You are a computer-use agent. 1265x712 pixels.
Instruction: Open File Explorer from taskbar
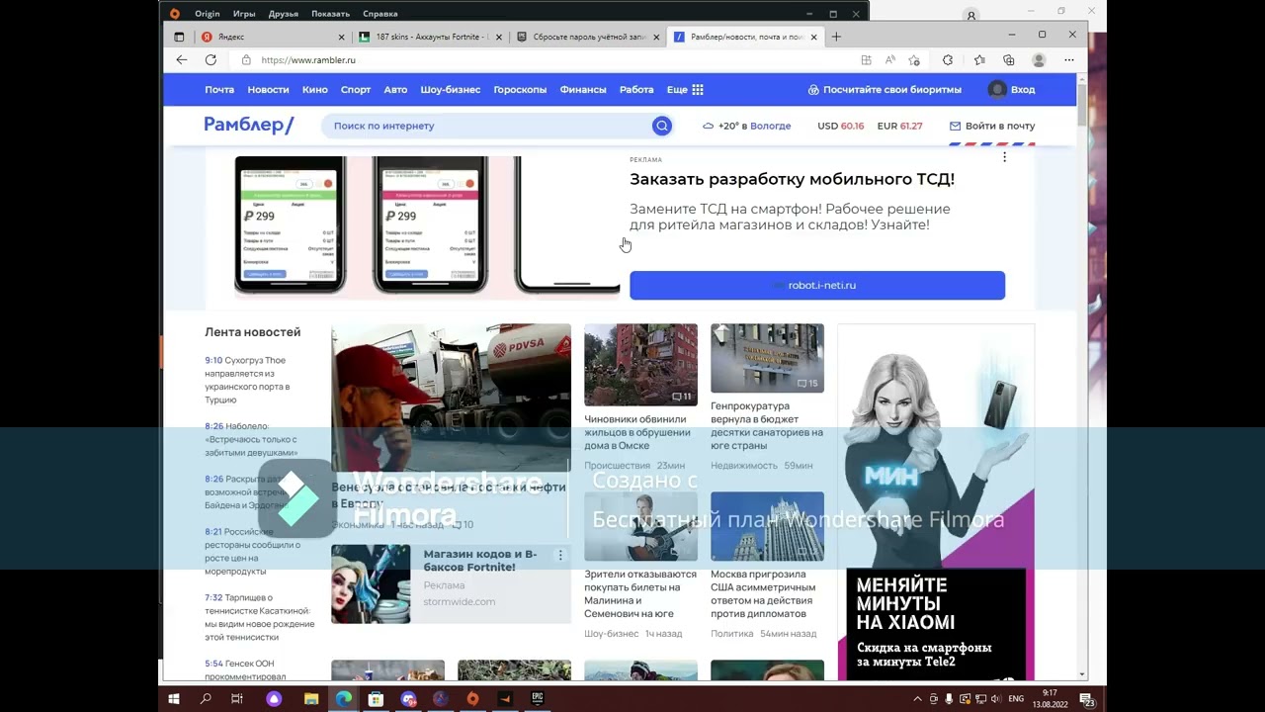[311, 698]
